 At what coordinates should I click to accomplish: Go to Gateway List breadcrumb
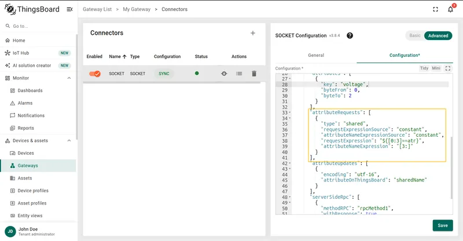[x=97, y=9]
